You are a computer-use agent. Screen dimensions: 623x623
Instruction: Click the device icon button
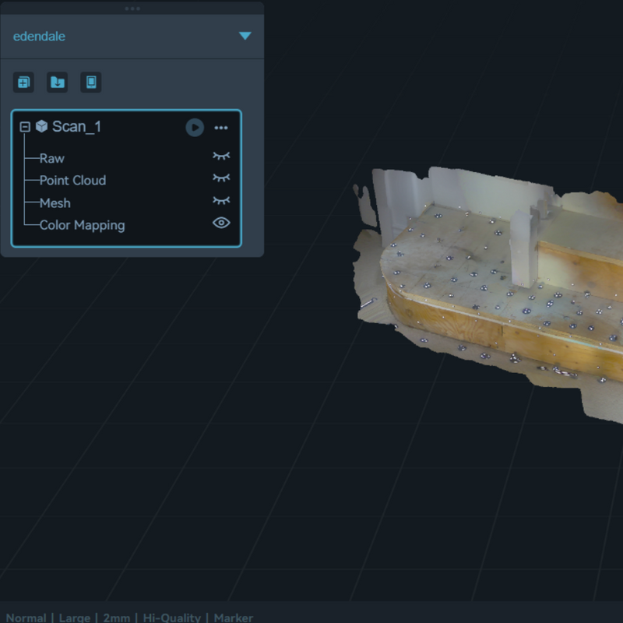(x=91, y=83)
